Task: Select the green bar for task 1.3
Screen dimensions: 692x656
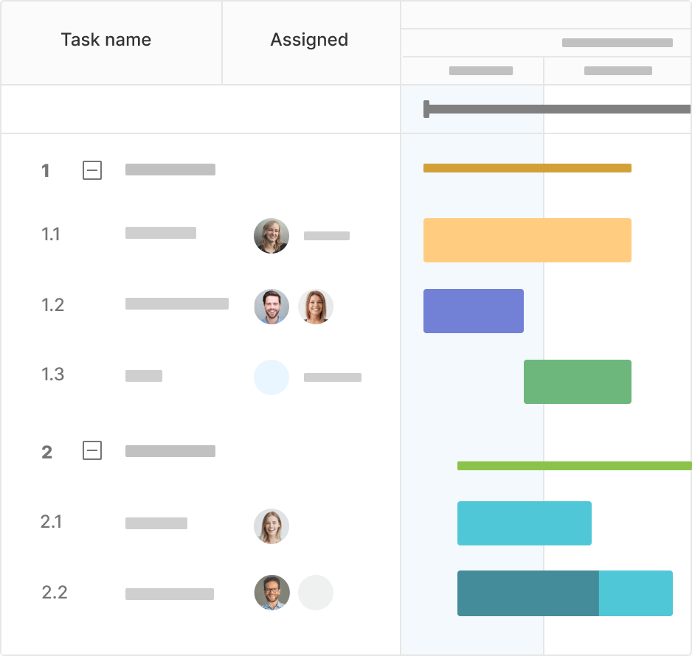Action: [x=577, y=381]
